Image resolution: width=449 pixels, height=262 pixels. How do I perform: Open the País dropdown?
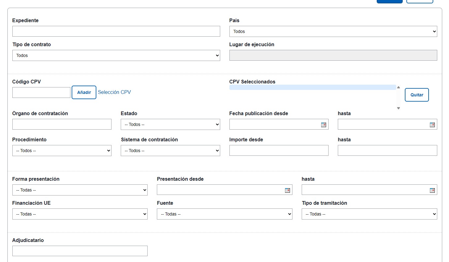click(x=333, y=31)
